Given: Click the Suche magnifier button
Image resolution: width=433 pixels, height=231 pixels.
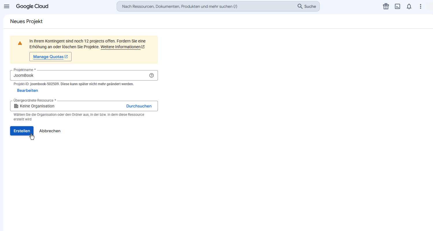Looking at the screenshot, I should tap(307, 6).
